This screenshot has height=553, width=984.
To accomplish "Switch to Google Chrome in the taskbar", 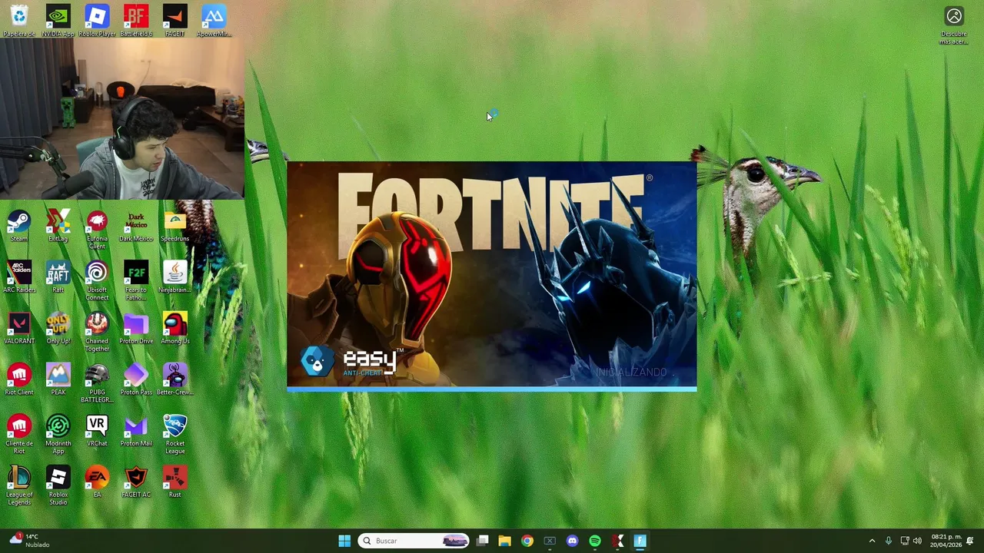I will pyautogui.click(x=527, y=541).
